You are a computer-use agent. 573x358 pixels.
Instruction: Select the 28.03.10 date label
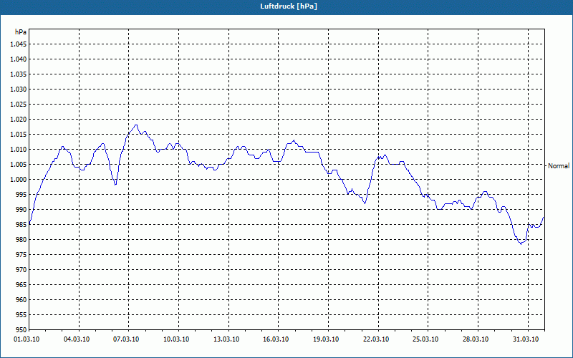[476, 339]
